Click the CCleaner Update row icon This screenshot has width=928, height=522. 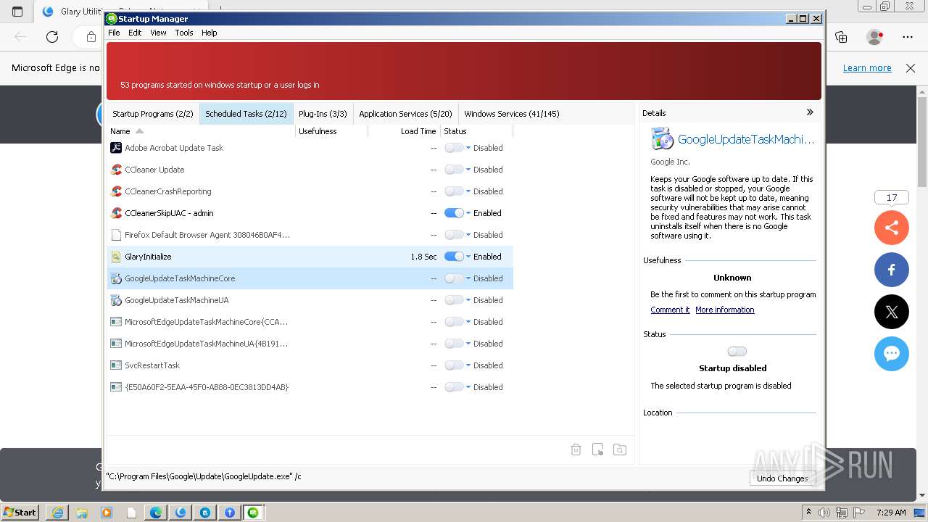(x=116, y=170)
